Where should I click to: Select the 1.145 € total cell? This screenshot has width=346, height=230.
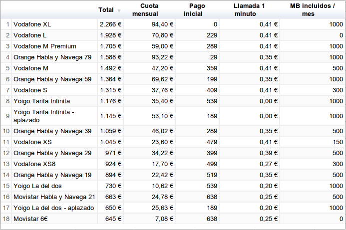pyautogui.click(x=110, y=116)
